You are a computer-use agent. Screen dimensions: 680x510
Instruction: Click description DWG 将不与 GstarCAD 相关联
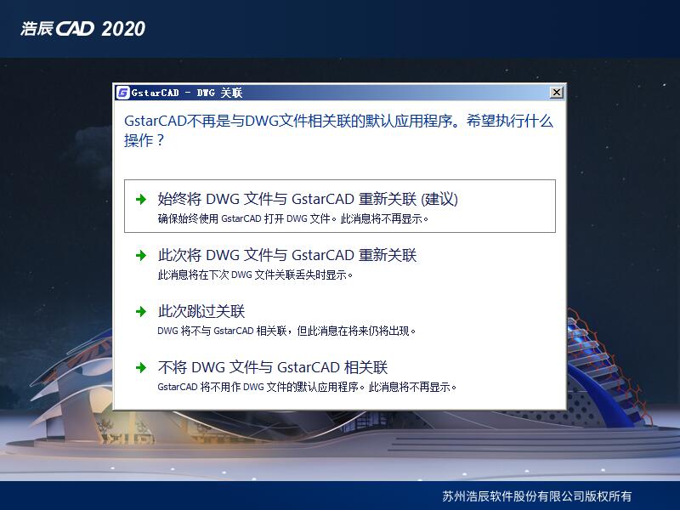tap(286, 331)
